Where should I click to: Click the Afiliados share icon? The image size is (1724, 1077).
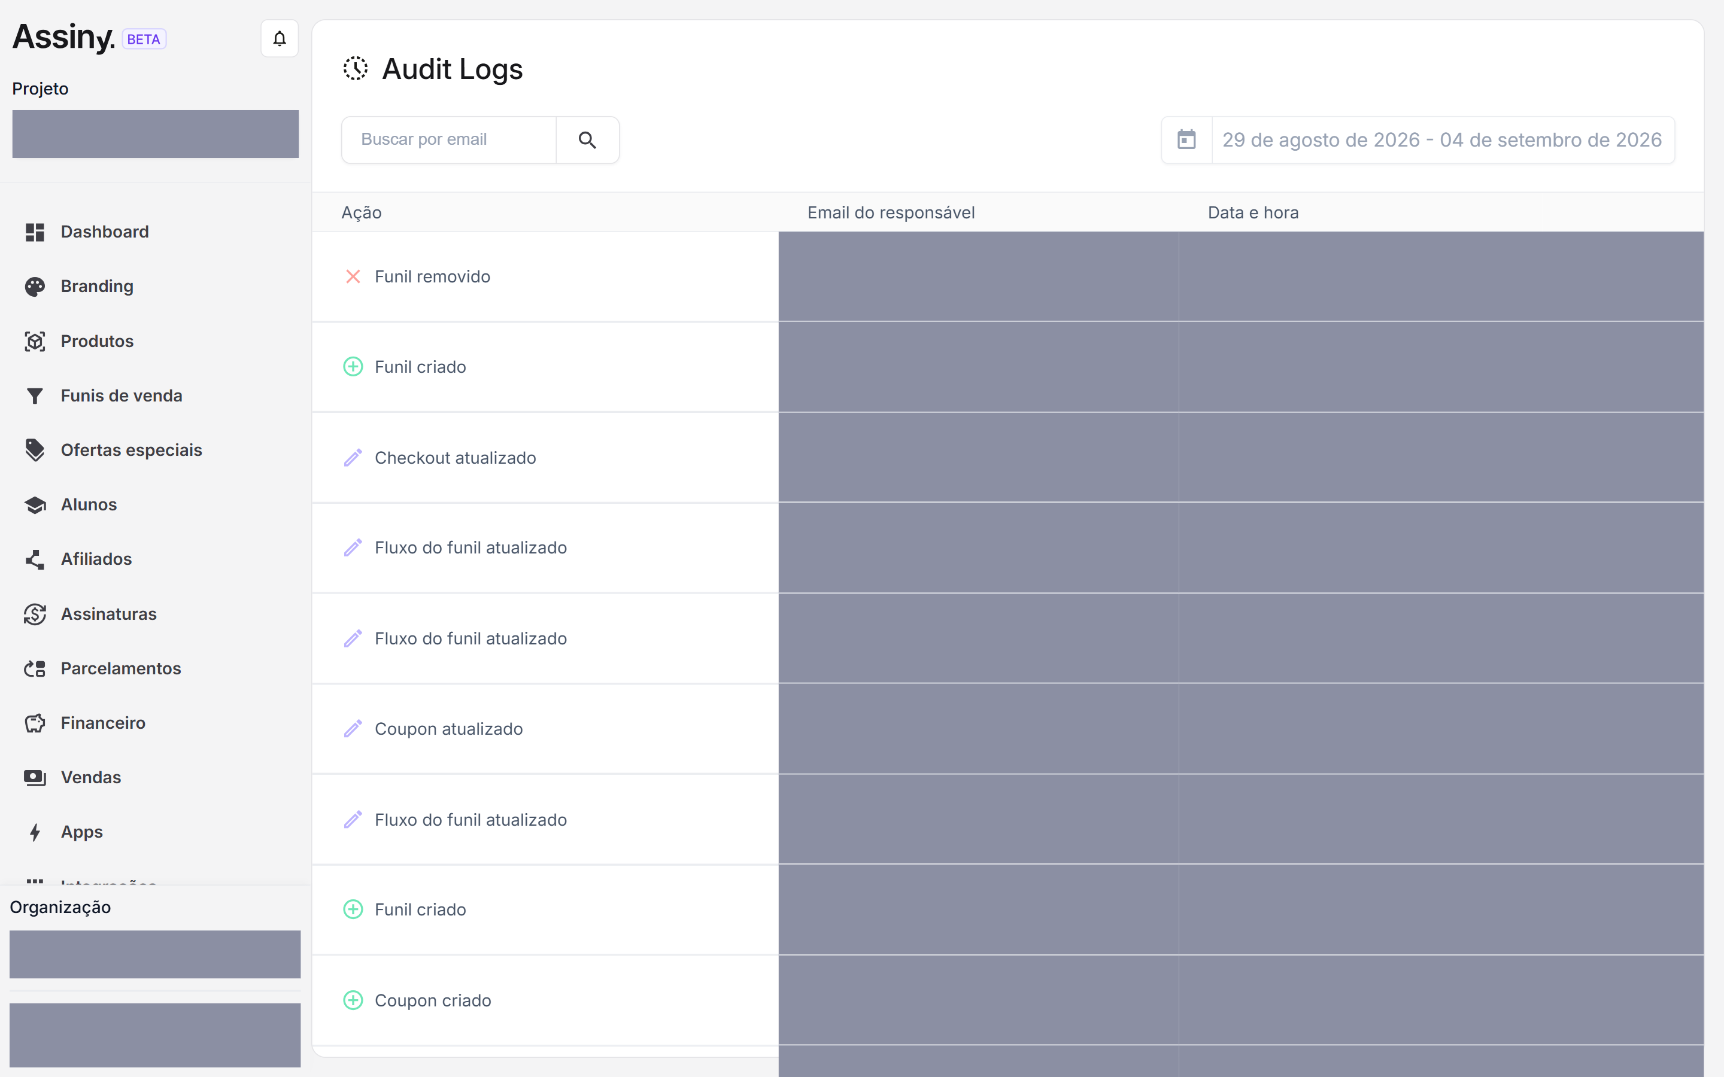(x=35, y=559)
